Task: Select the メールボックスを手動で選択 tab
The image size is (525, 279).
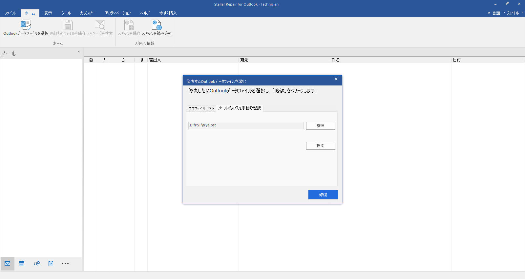Action: click(240, 108)
